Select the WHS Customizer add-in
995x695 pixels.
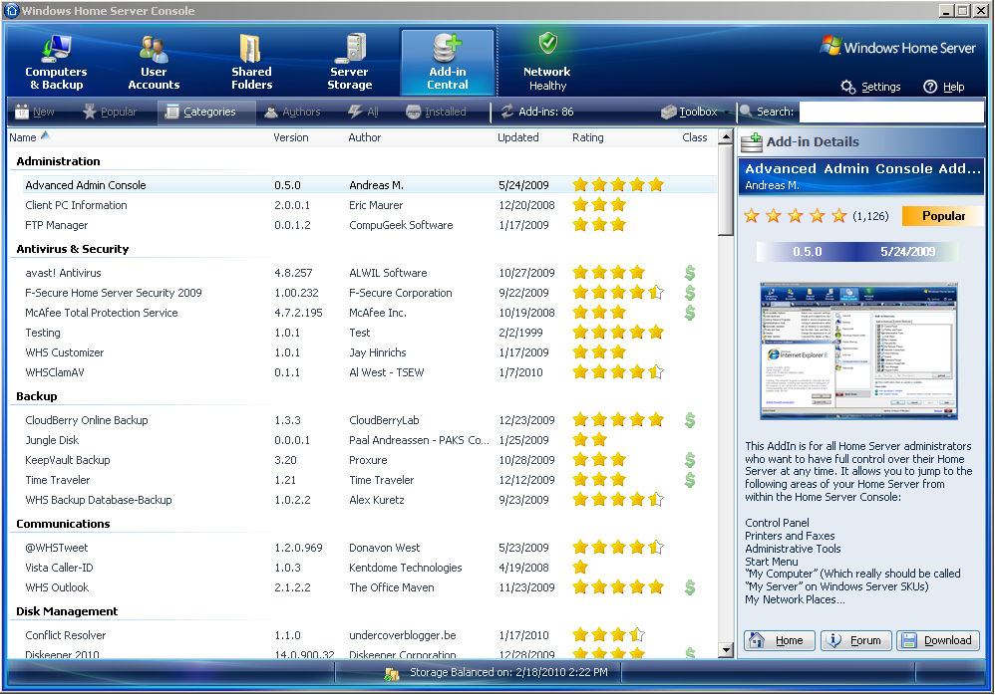pos(64,352)
